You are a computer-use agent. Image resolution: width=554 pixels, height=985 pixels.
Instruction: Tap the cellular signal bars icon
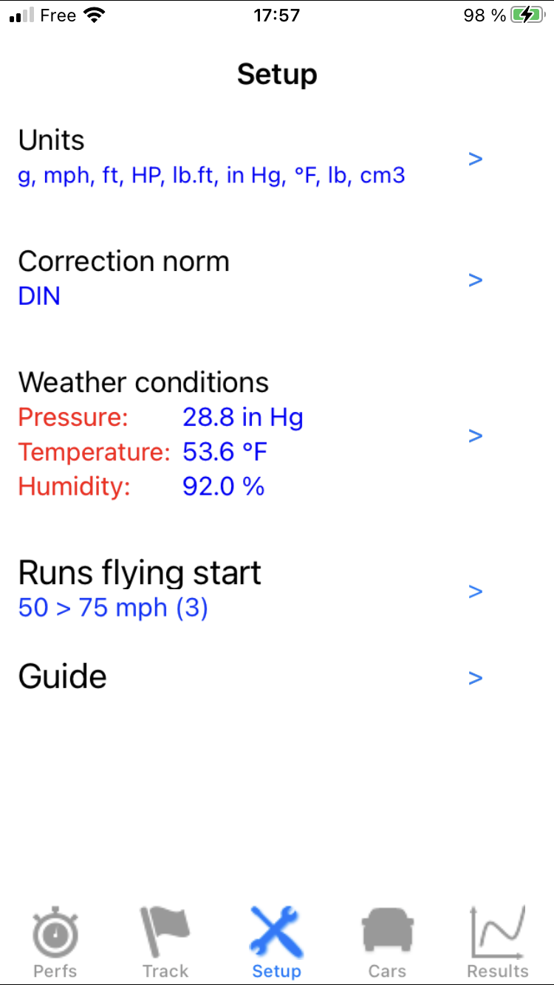click(x=22, y=16)
